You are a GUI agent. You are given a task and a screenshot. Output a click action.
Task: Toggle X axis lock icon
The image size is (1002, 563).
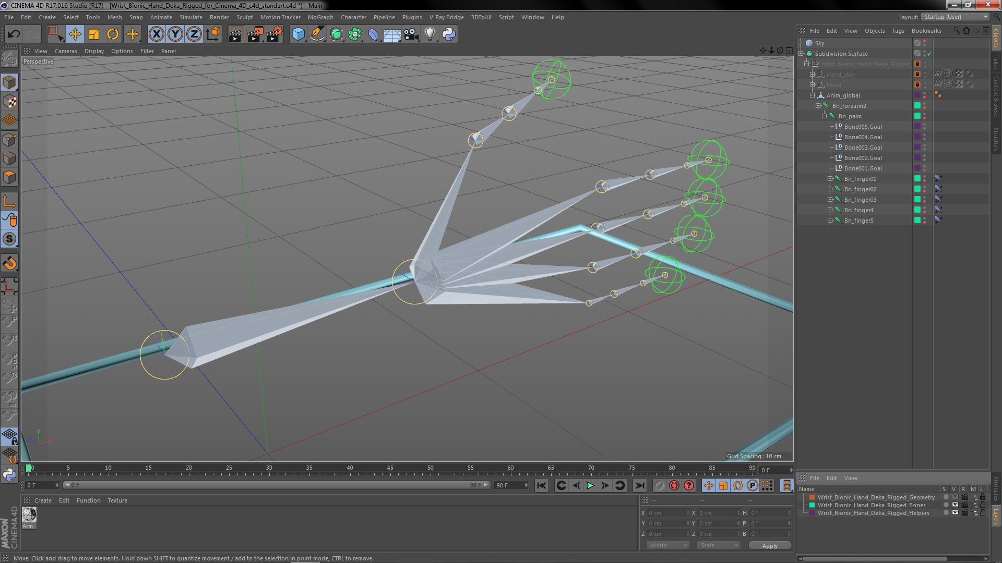[156, 34]
